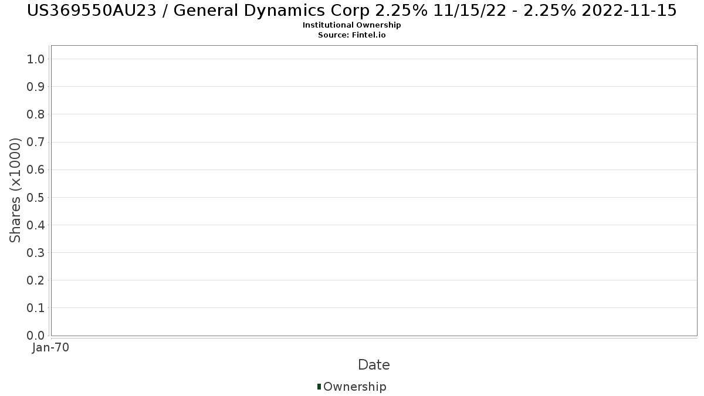Select the Institutional Ownership subtitle
This screenshot has height=396, width=704.
pyautogui.click(x=352, y=25)
